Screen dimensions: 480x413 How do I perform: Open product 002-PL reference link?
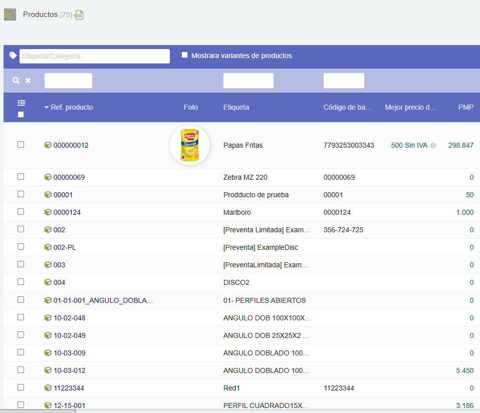click(65, 247)
